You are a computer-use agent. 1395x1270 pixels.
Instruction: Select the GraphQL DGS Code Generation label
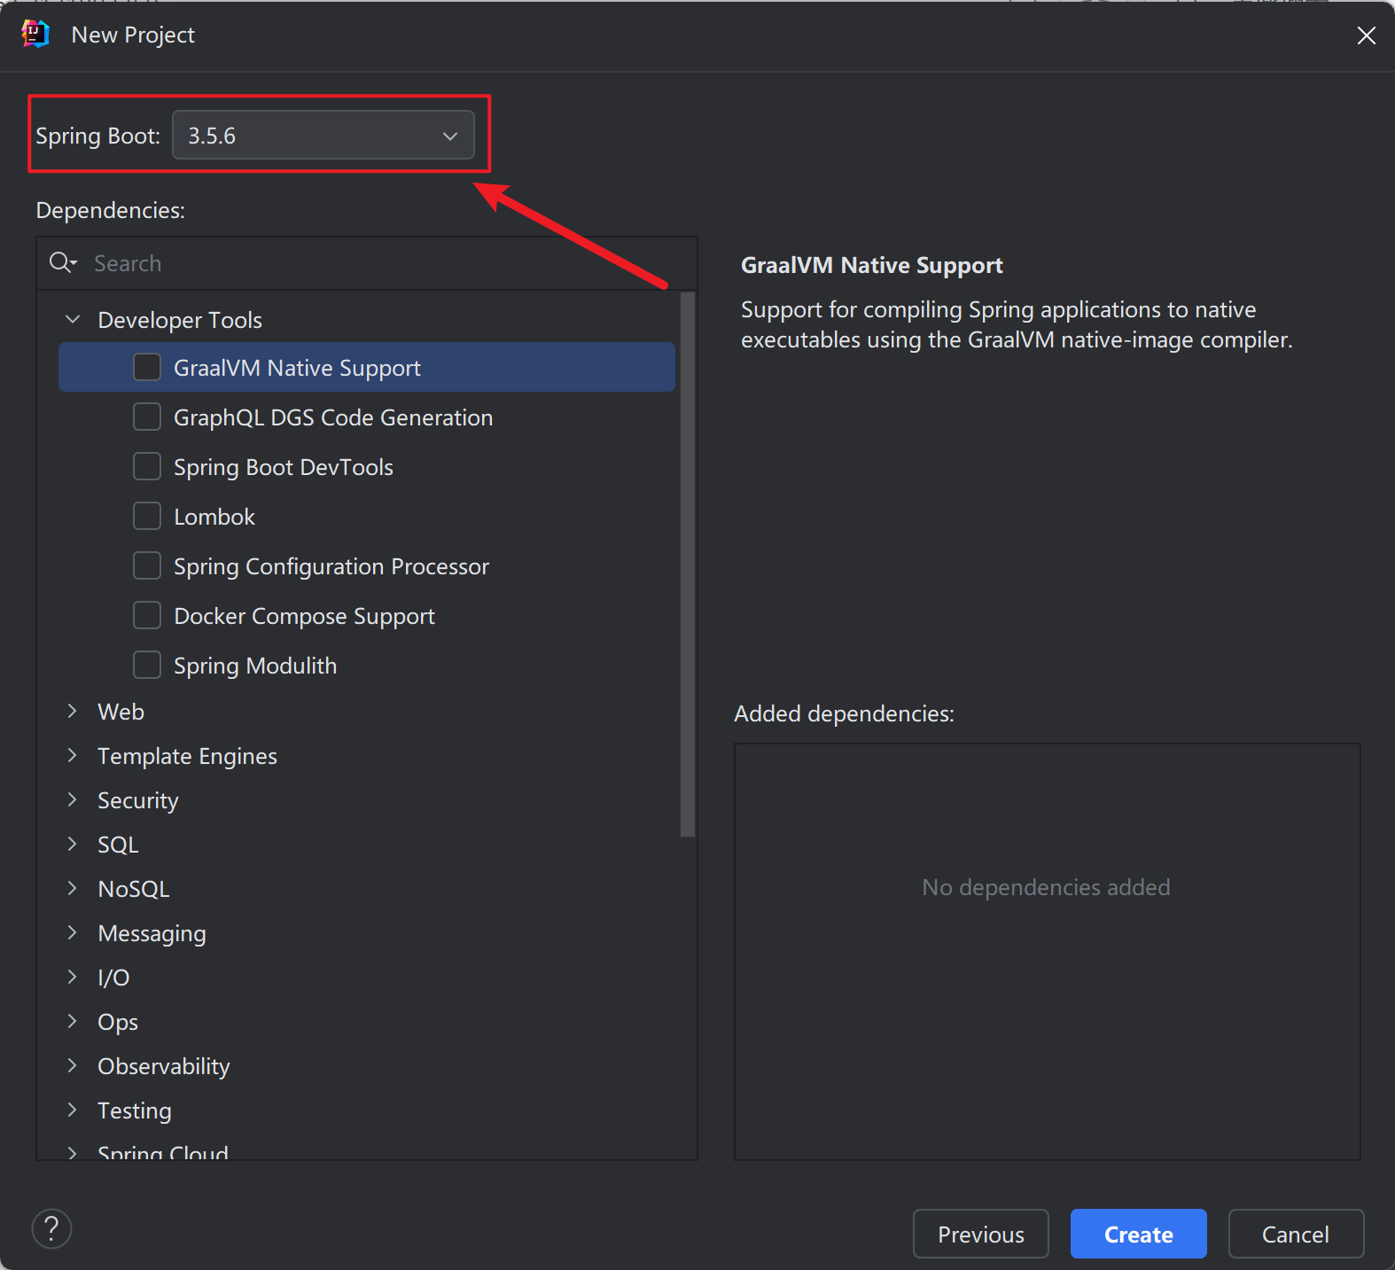point(333,417)
